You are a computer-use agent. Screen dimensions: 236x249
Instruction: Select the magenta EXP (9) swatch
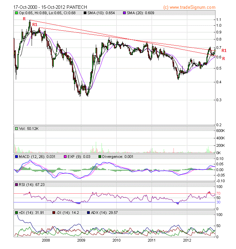point(65,157)
